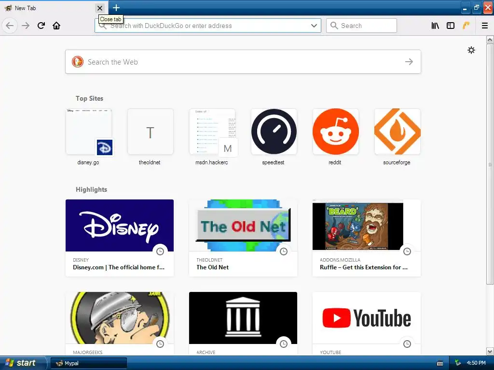494x370 pixels.
Task: Click 'Ruffle – Get this Extension for ...' title
Action: pos(364,267)
